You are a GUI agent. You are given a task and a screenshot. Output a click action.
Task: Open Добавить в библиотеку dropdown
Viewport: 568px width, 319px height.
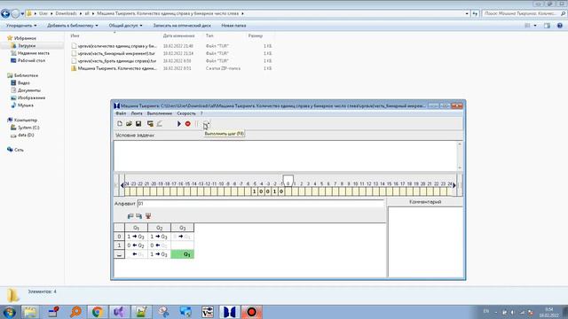point(73,26)
